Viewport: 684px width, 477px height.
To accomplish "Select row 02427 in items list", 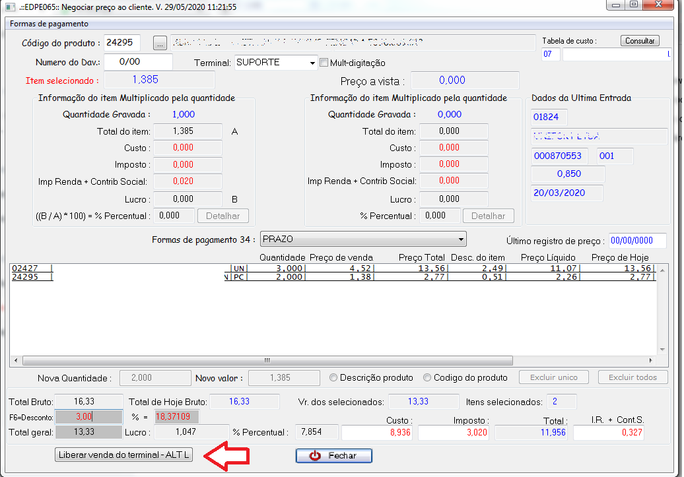I will click(x=119, y=269).
